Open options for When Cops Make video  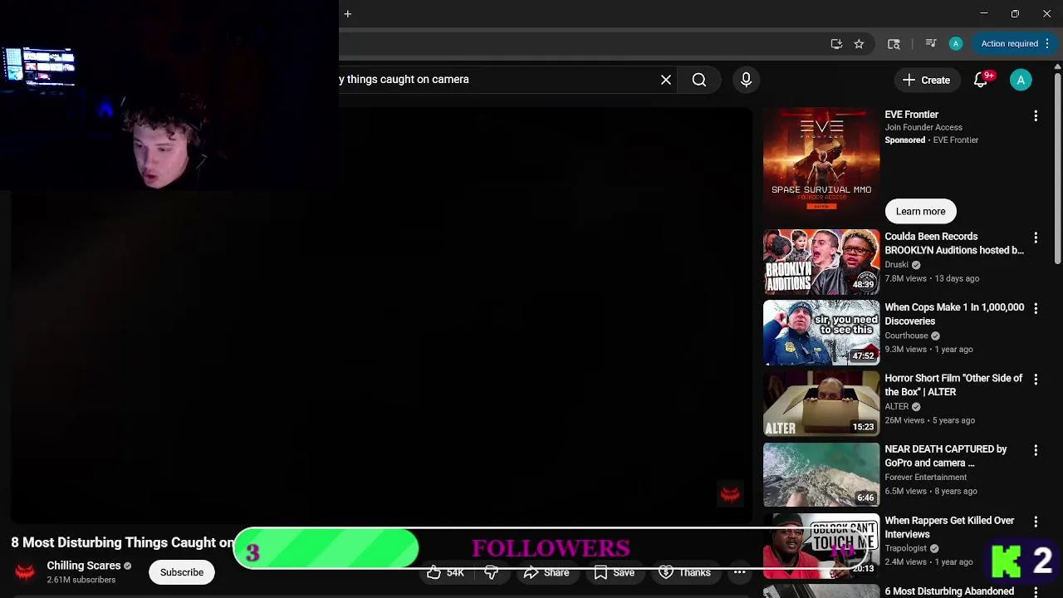click(x=1036, y=308)
